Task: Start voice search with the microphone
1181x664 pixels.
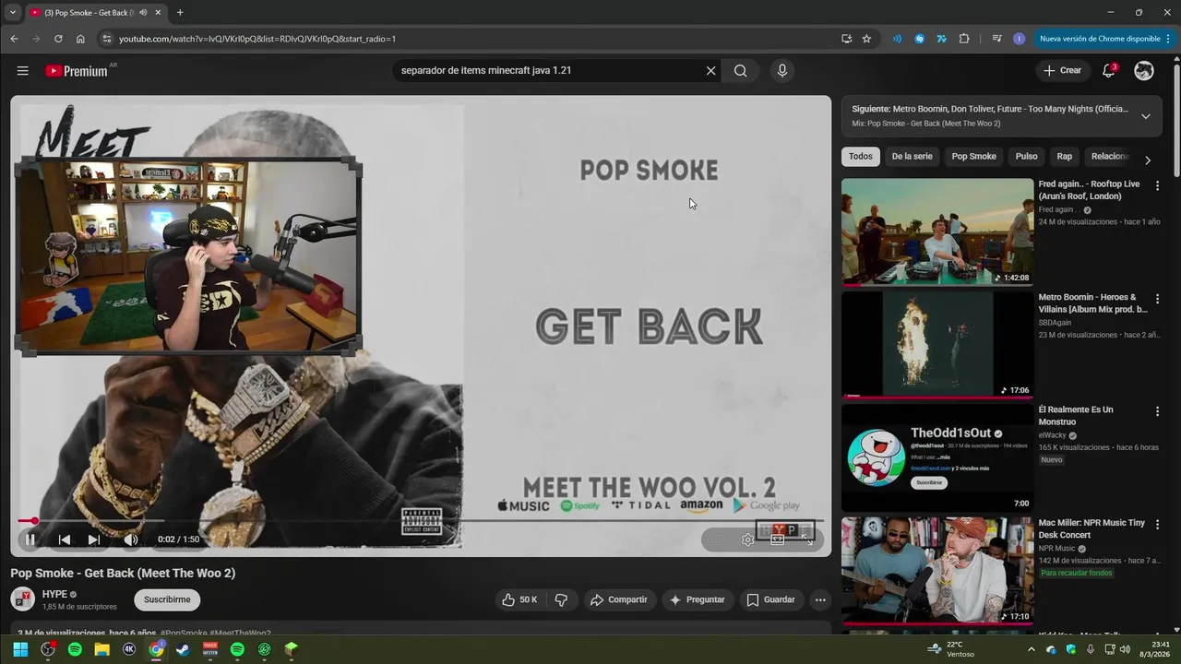Action: coord(782,71)
